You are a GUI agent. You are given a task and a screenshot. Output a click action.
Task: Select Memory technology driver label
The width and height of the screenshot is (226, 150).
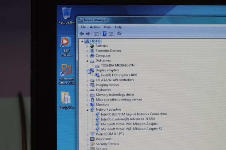click(115, 95)
